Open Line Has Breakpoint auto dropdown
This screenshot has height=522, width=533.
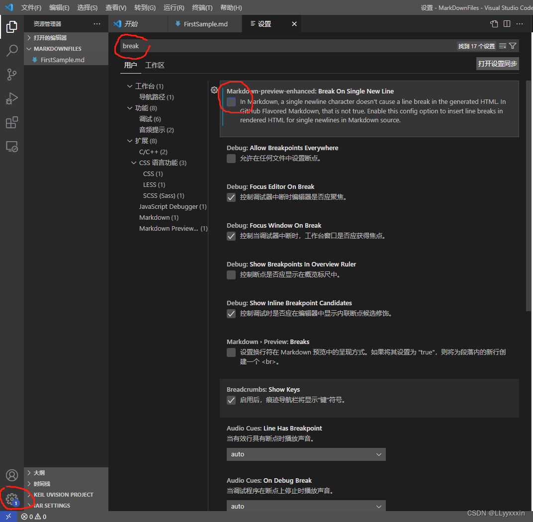tap(306, 454)
